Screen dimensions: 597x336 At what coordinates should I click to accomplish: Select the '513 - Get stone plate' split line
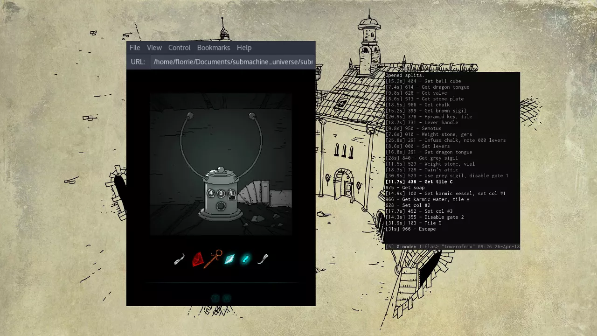pos(424,99)
